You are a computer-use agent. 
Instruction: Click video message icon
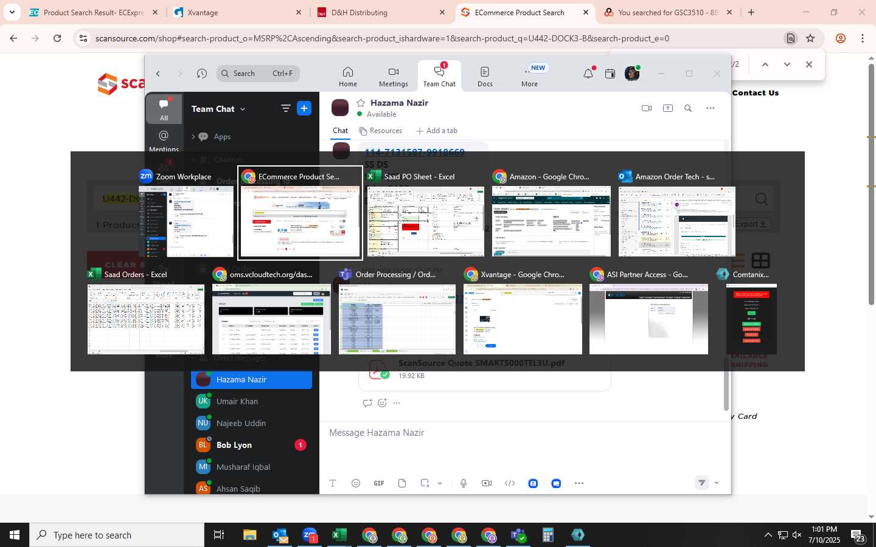pyautogui.click(x=487, y=483)
